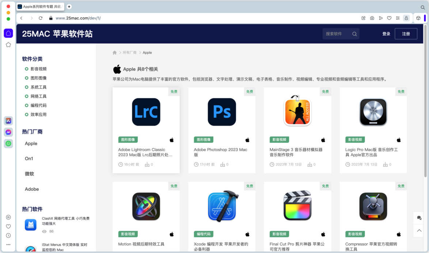
Task: Click the sidebar heart icon
Action: pyautogui.click(x=8, y=226)
